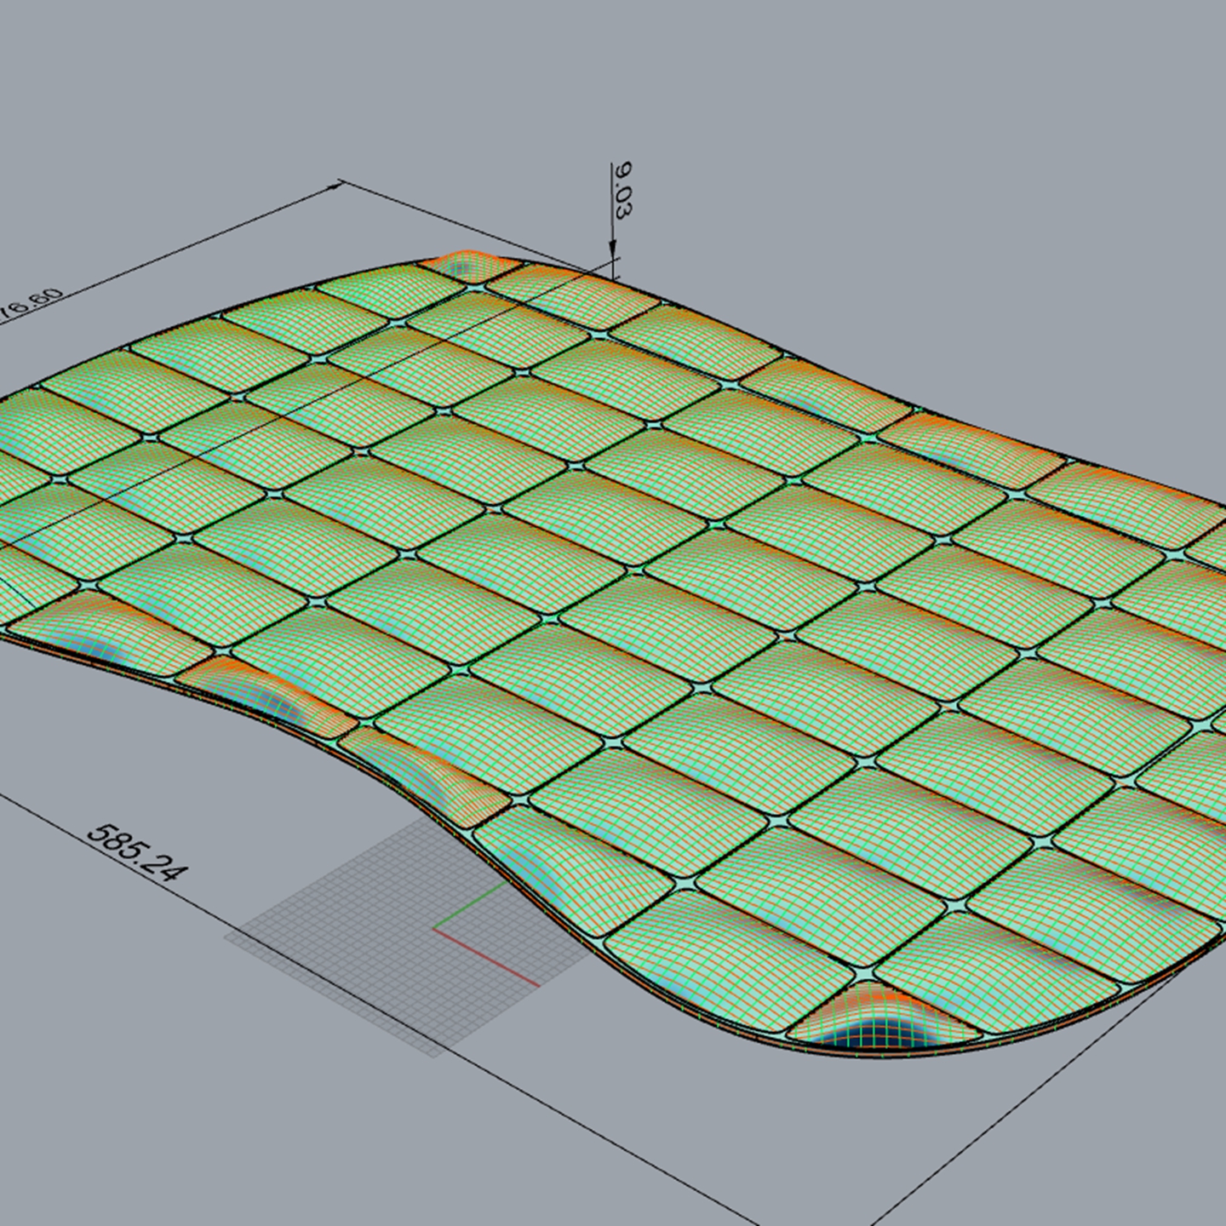Click the green Y-axis line at origin

coord(470,904)
